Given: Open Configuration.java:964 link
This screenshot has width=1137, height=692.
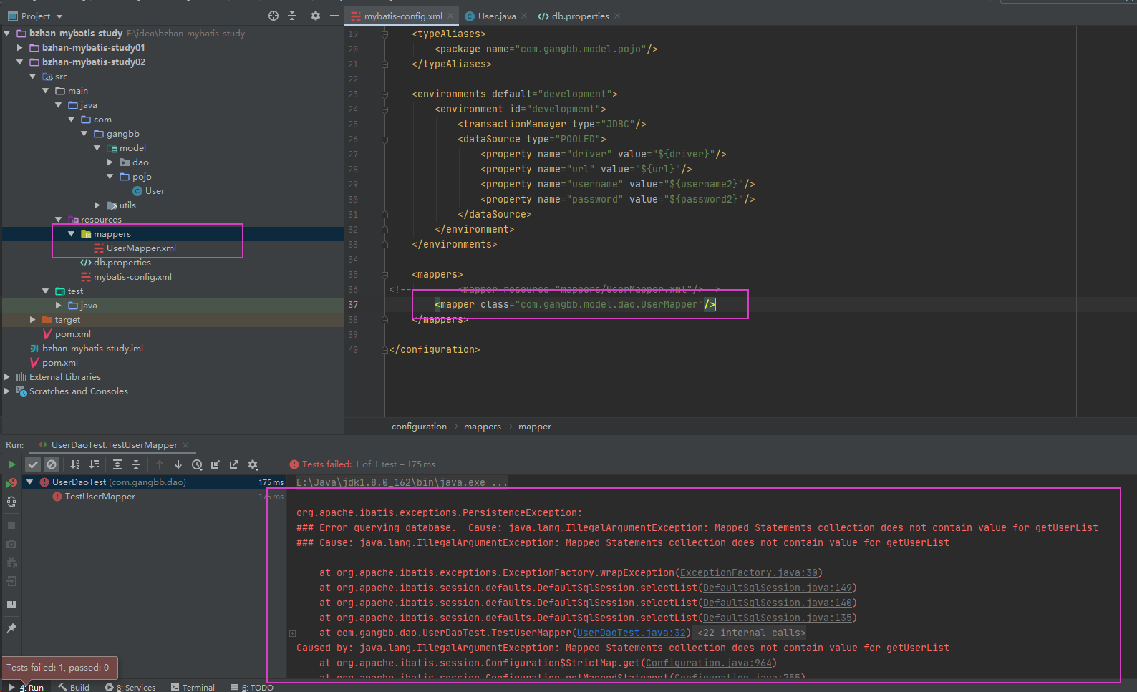Looking at the screenshot, I should [708, 663].
